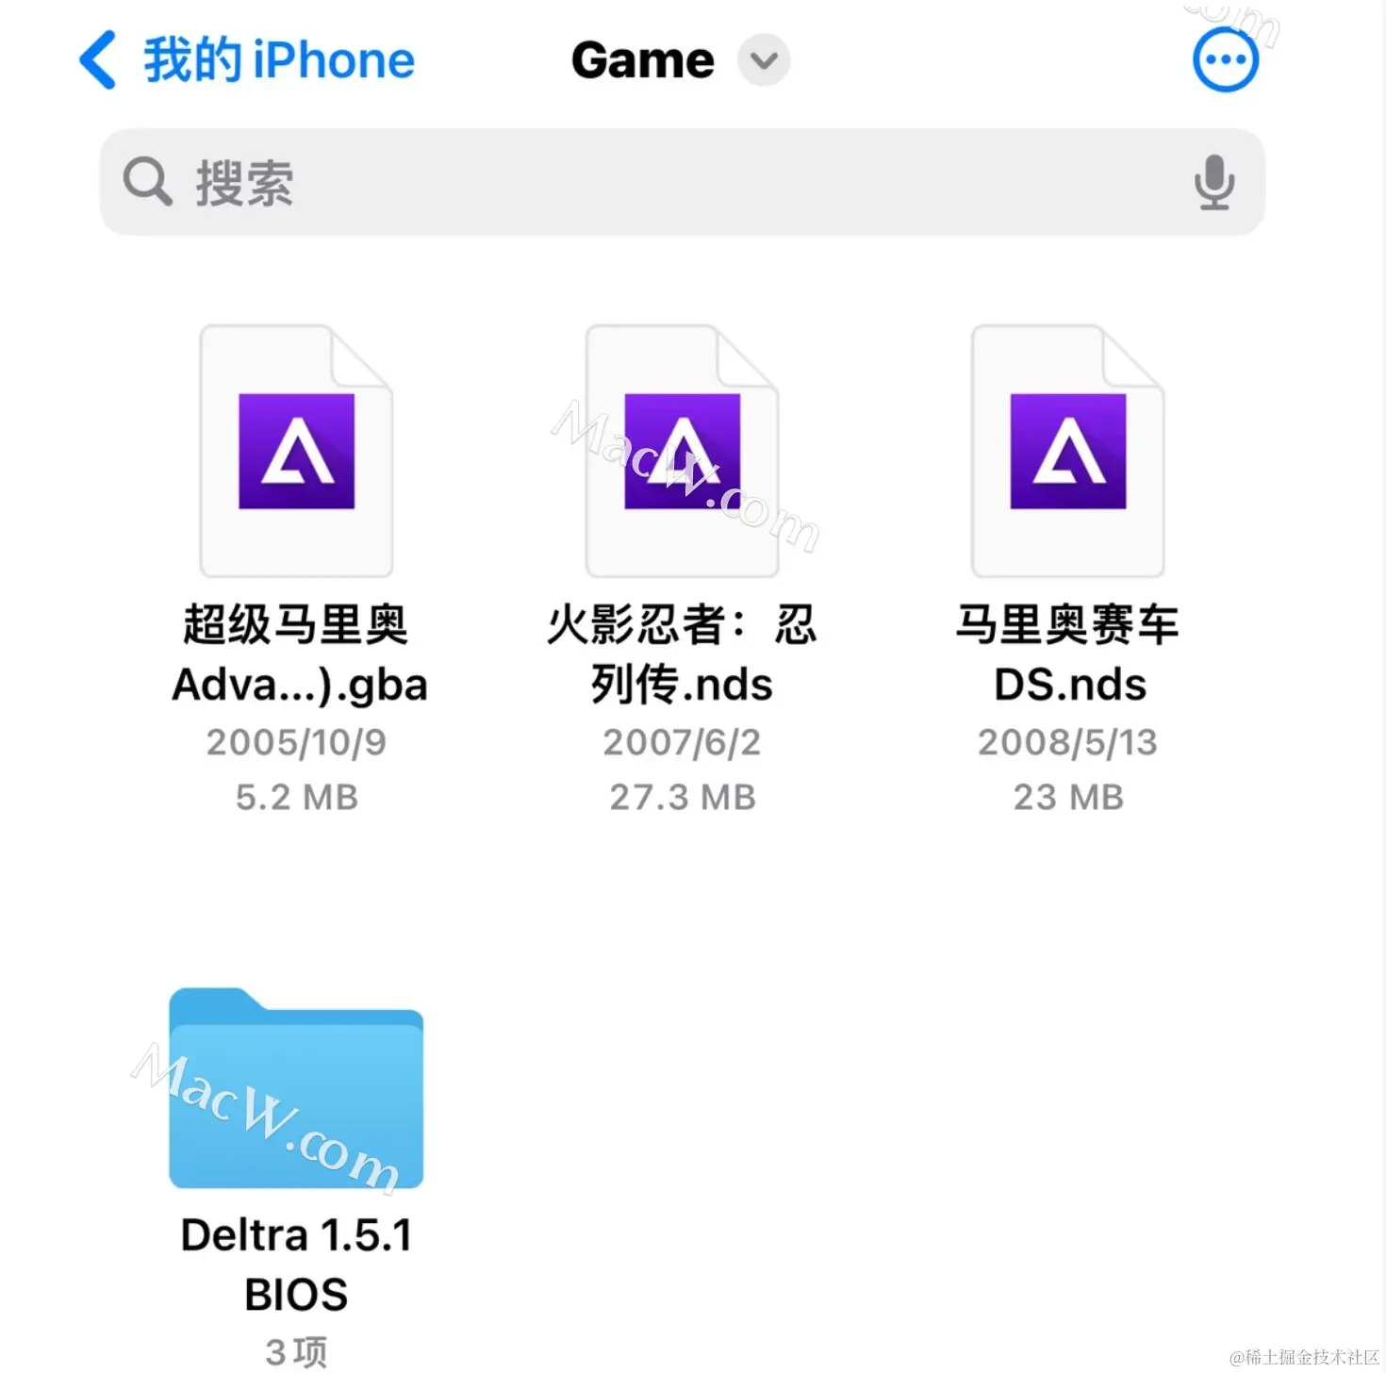Select file name 马里奥赛车 DS.nds

[x=1068, y=654]
